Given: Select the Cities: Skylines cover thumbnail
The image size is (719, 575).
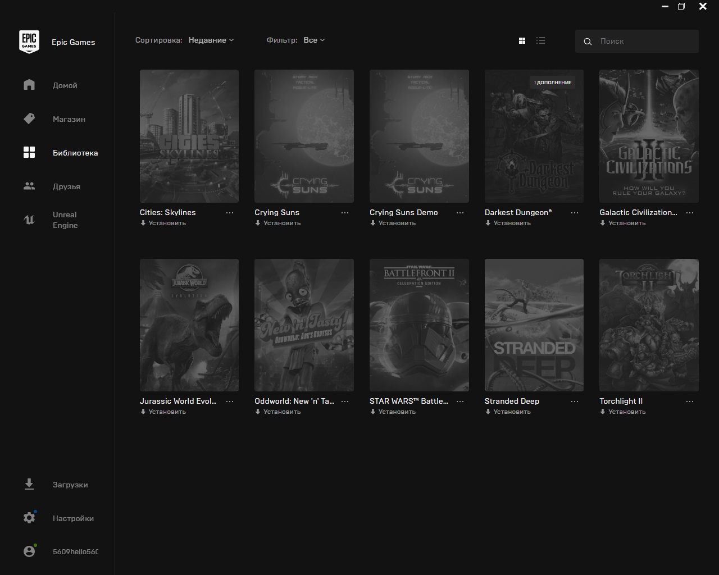Looking at the screenshot, I should point(189,136).
